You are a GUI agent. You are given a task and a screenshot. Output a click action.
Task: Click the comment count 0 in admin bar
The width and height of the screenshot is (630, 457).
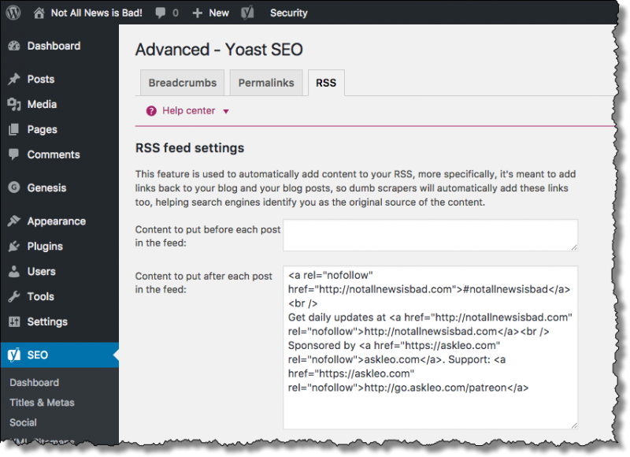pos(176,13)
